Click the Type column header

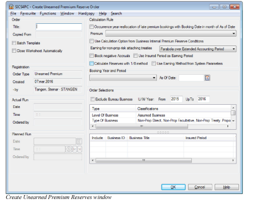point(113,109)
